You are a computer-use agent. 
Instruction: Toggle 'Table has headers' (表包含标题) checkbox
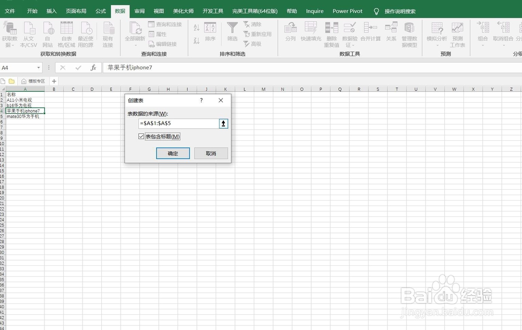(141, 136)
